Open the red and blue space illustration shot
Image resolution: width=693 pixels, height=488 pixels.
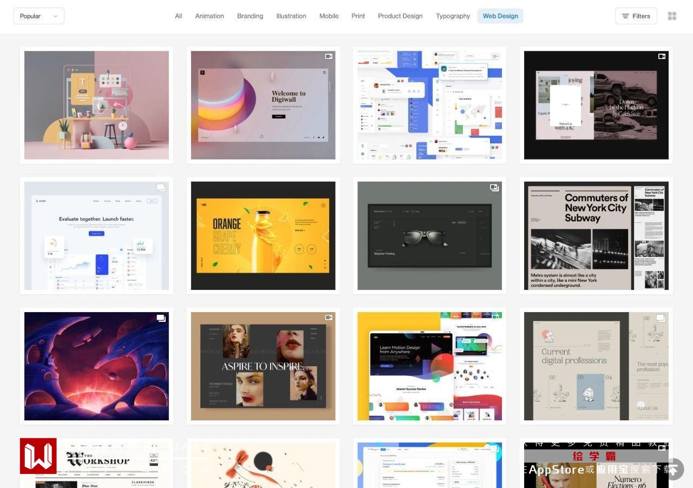pyautogui.click(x=96, y=366)
